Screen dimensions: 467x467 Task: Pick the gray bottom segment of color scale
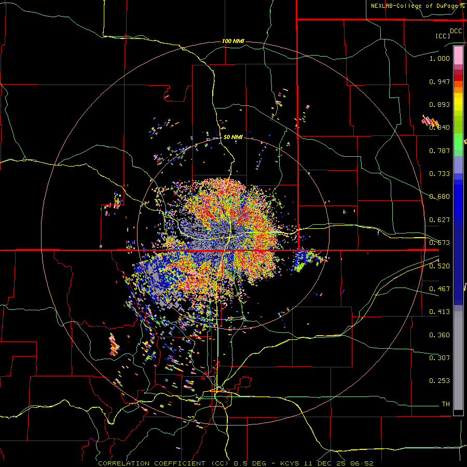pyautogui.click(x=458, y=361)
